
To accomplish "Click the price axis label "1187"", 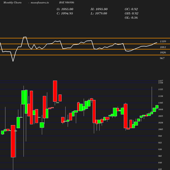I will [x=160, y=81].
